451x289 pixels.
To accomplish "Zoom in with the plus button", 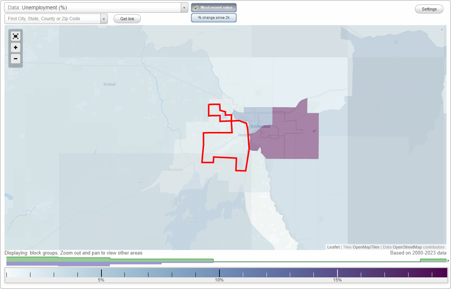I will 15,48.
